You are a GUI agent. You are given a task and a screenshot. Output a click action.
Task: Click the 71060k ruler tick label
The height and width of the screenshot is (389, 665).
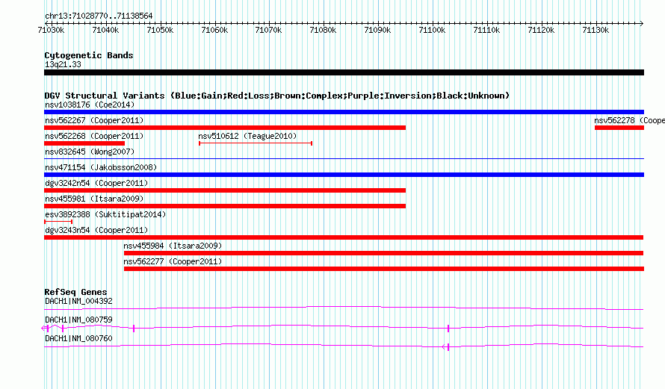[214, 31]
